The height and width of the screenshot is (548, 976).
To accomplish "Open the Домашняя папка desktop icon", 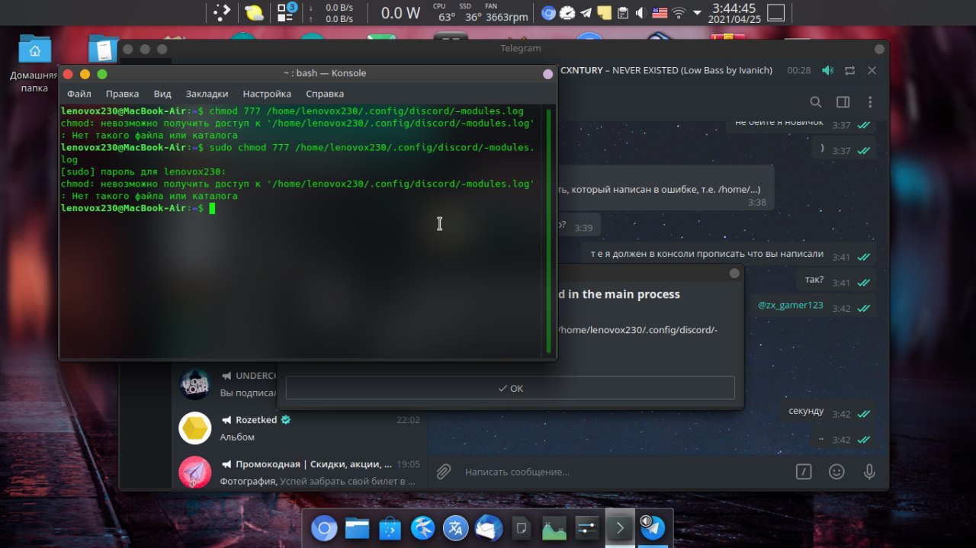I will [x=34, y=63].
